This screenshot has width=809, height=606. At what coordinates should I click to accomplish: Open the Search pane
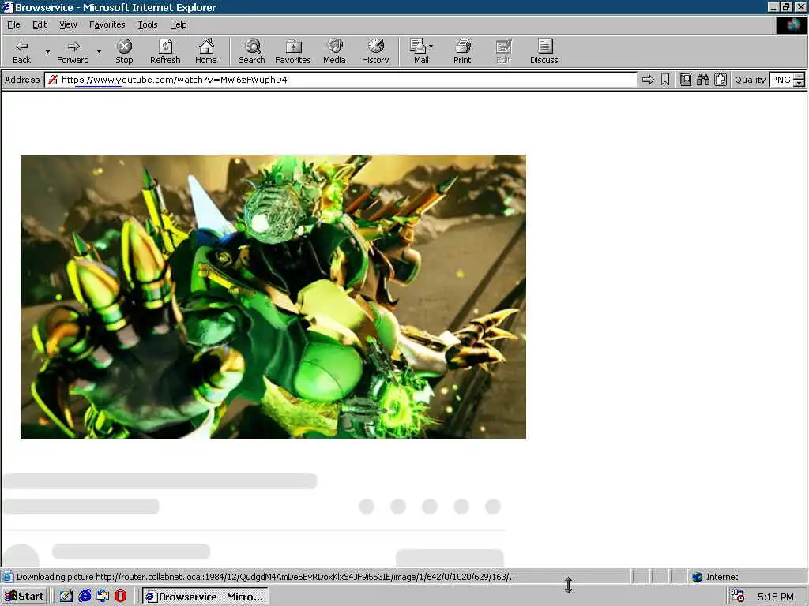(252, 51)
